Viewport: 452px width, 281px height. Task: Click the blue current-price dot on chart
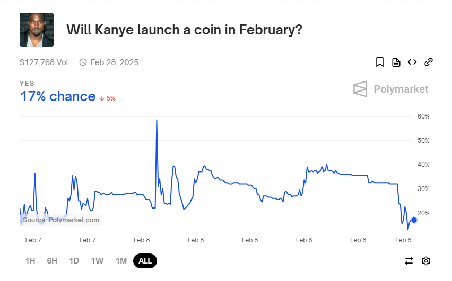pyautogui.click(x=414, y=220)
